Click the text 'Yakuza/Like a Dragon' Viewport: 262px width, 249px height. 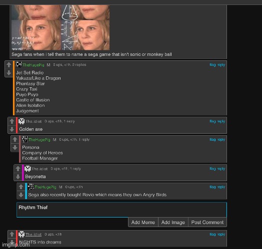point(38,78)
